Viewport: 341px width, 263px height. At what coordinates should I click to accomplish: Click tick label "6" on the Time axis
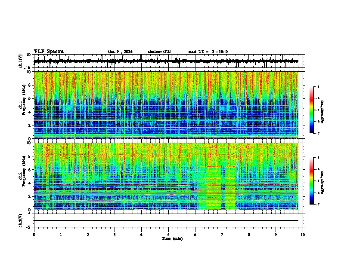click(x=195, y=235)
